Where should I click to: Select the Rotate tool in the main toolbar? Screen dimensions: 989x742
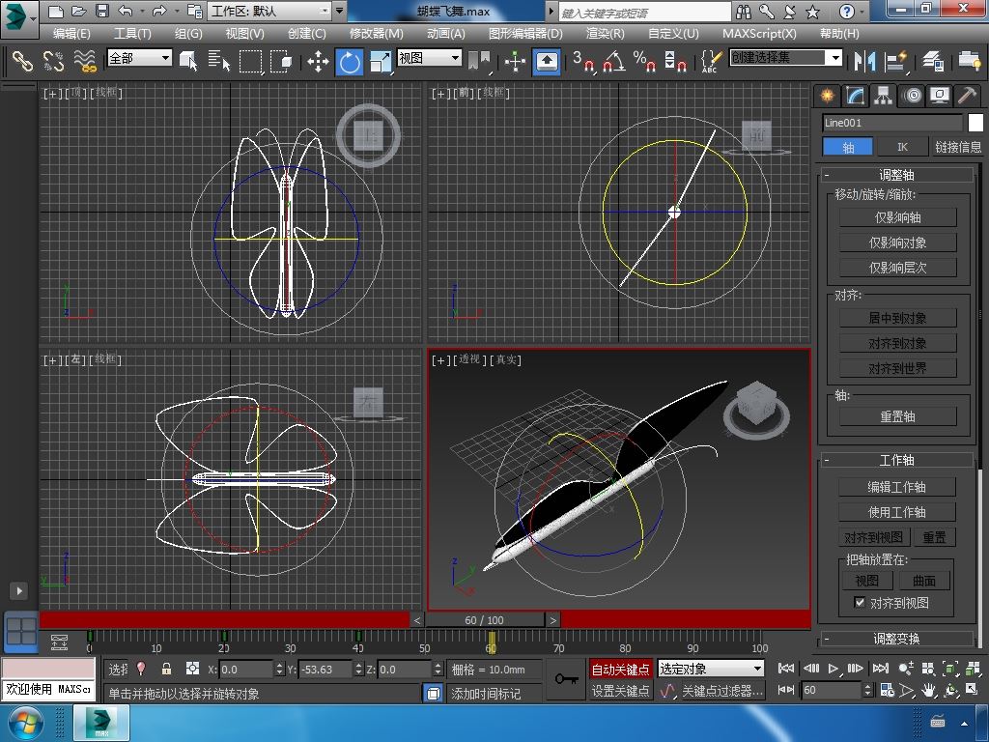click(x=349, y=62)
